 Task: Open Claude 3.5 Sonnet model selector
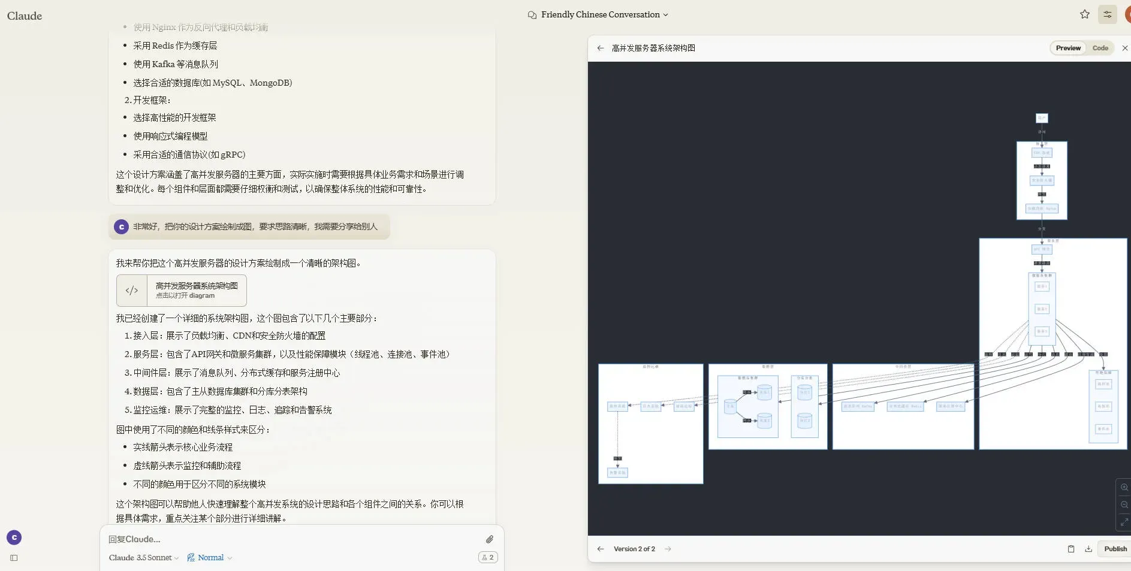[143, 558]
